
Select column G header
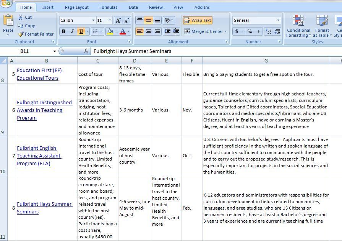pos(266,61)
